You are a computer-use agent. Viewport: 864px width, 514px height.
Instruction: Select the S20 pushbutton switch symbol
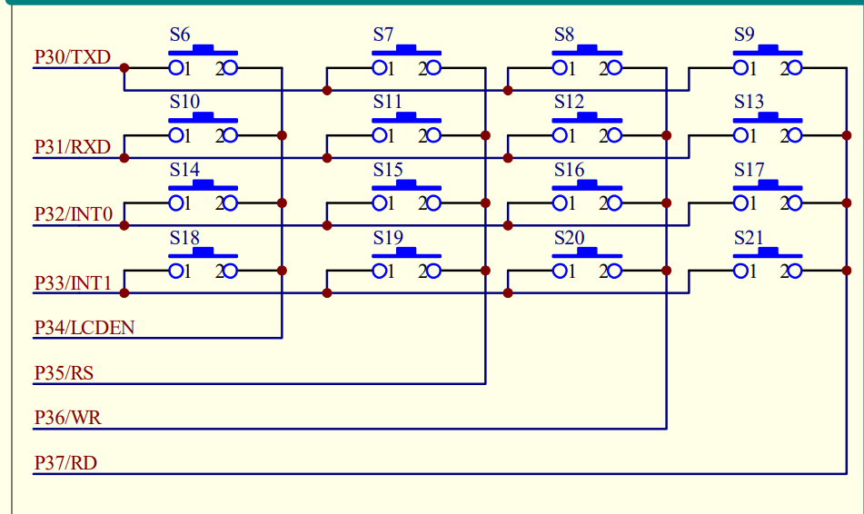pos(587,262)
